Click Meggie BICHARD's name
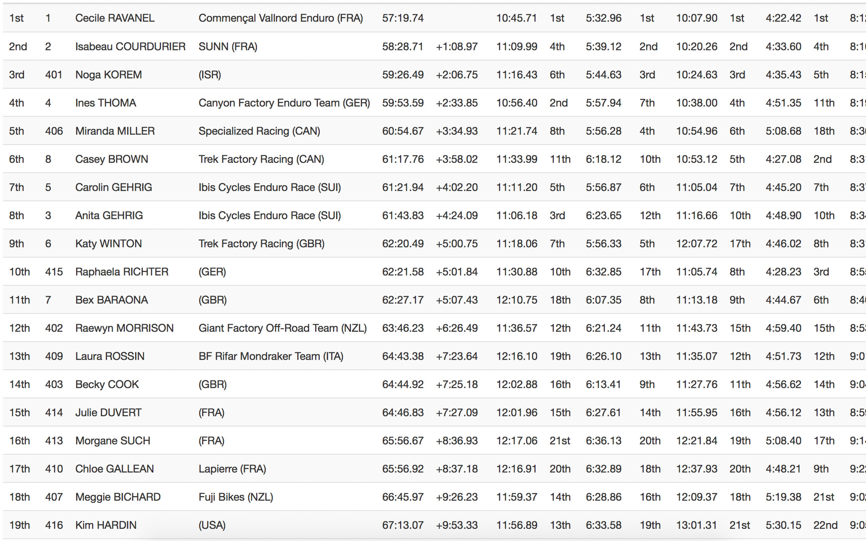The height and width of the screenshot is (541, 866). point(118,497)
